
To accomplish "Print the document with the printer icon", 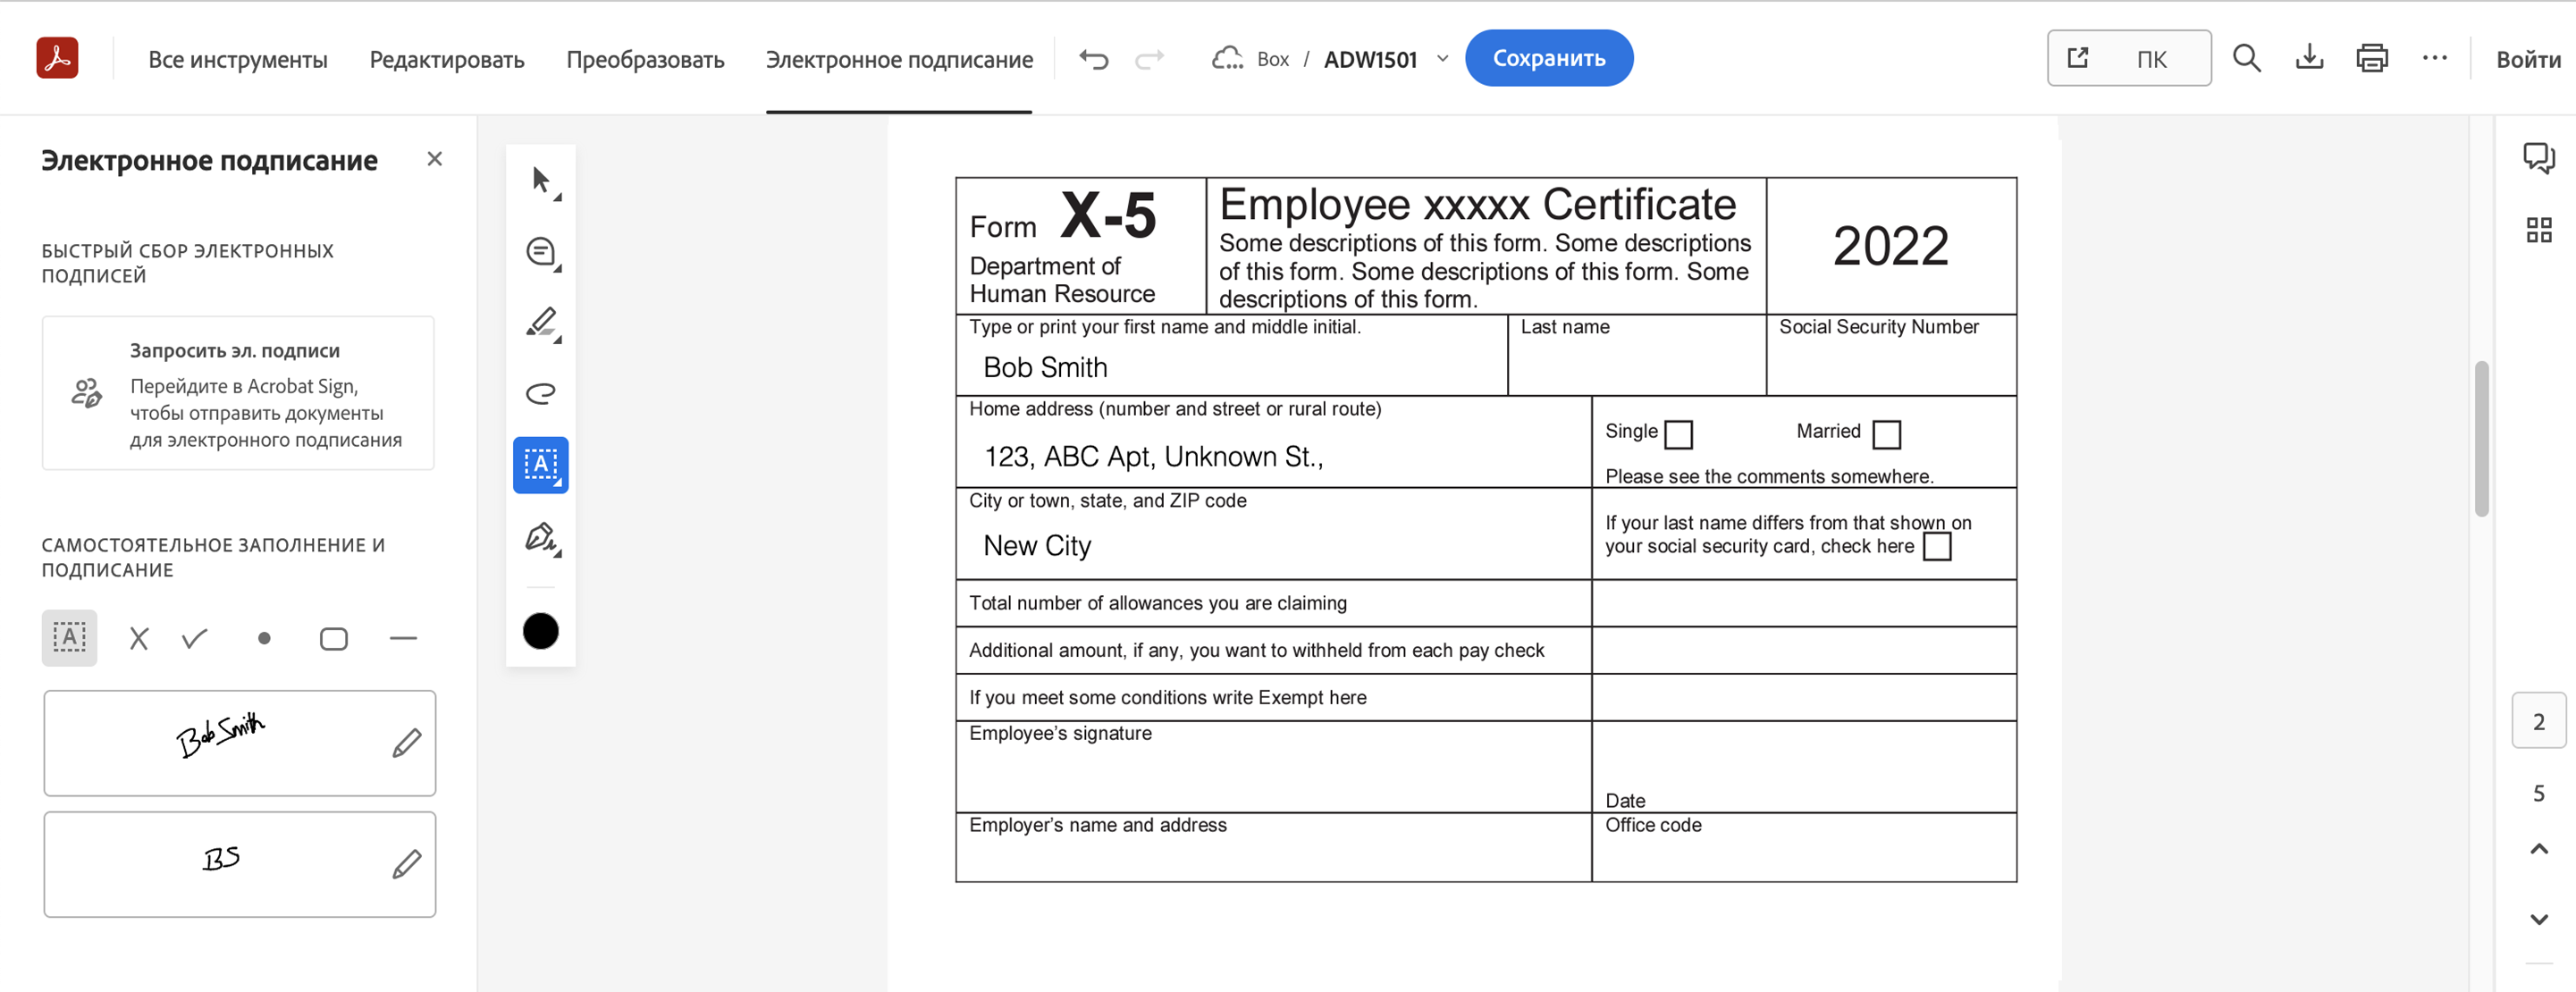I will [2372, 58].
